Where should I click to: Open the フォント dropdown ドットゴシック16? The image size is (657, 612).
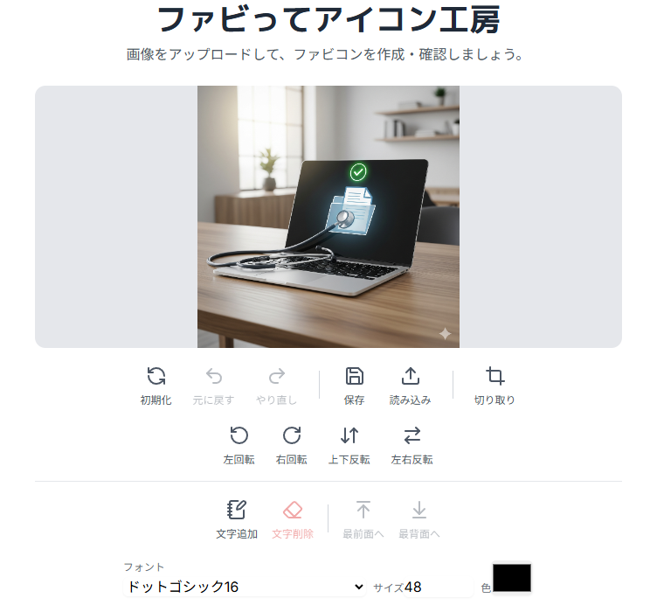click(x=245, y=587)
